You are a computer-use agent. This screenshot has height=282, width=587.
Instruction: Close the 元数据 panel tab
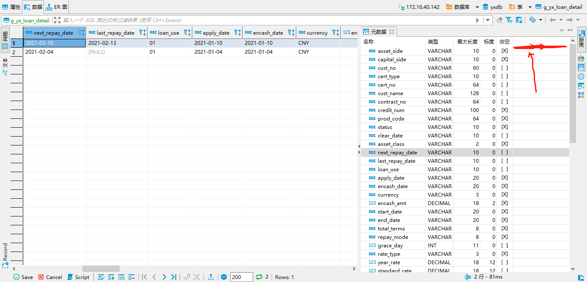391,31
